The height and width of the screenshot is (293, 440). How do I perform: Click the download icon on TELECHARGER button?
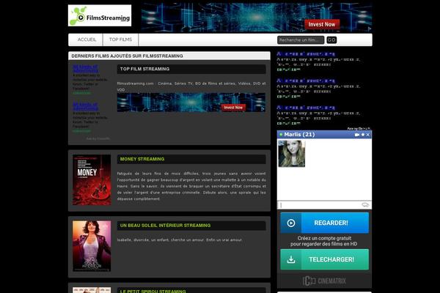tap(291, 259)
